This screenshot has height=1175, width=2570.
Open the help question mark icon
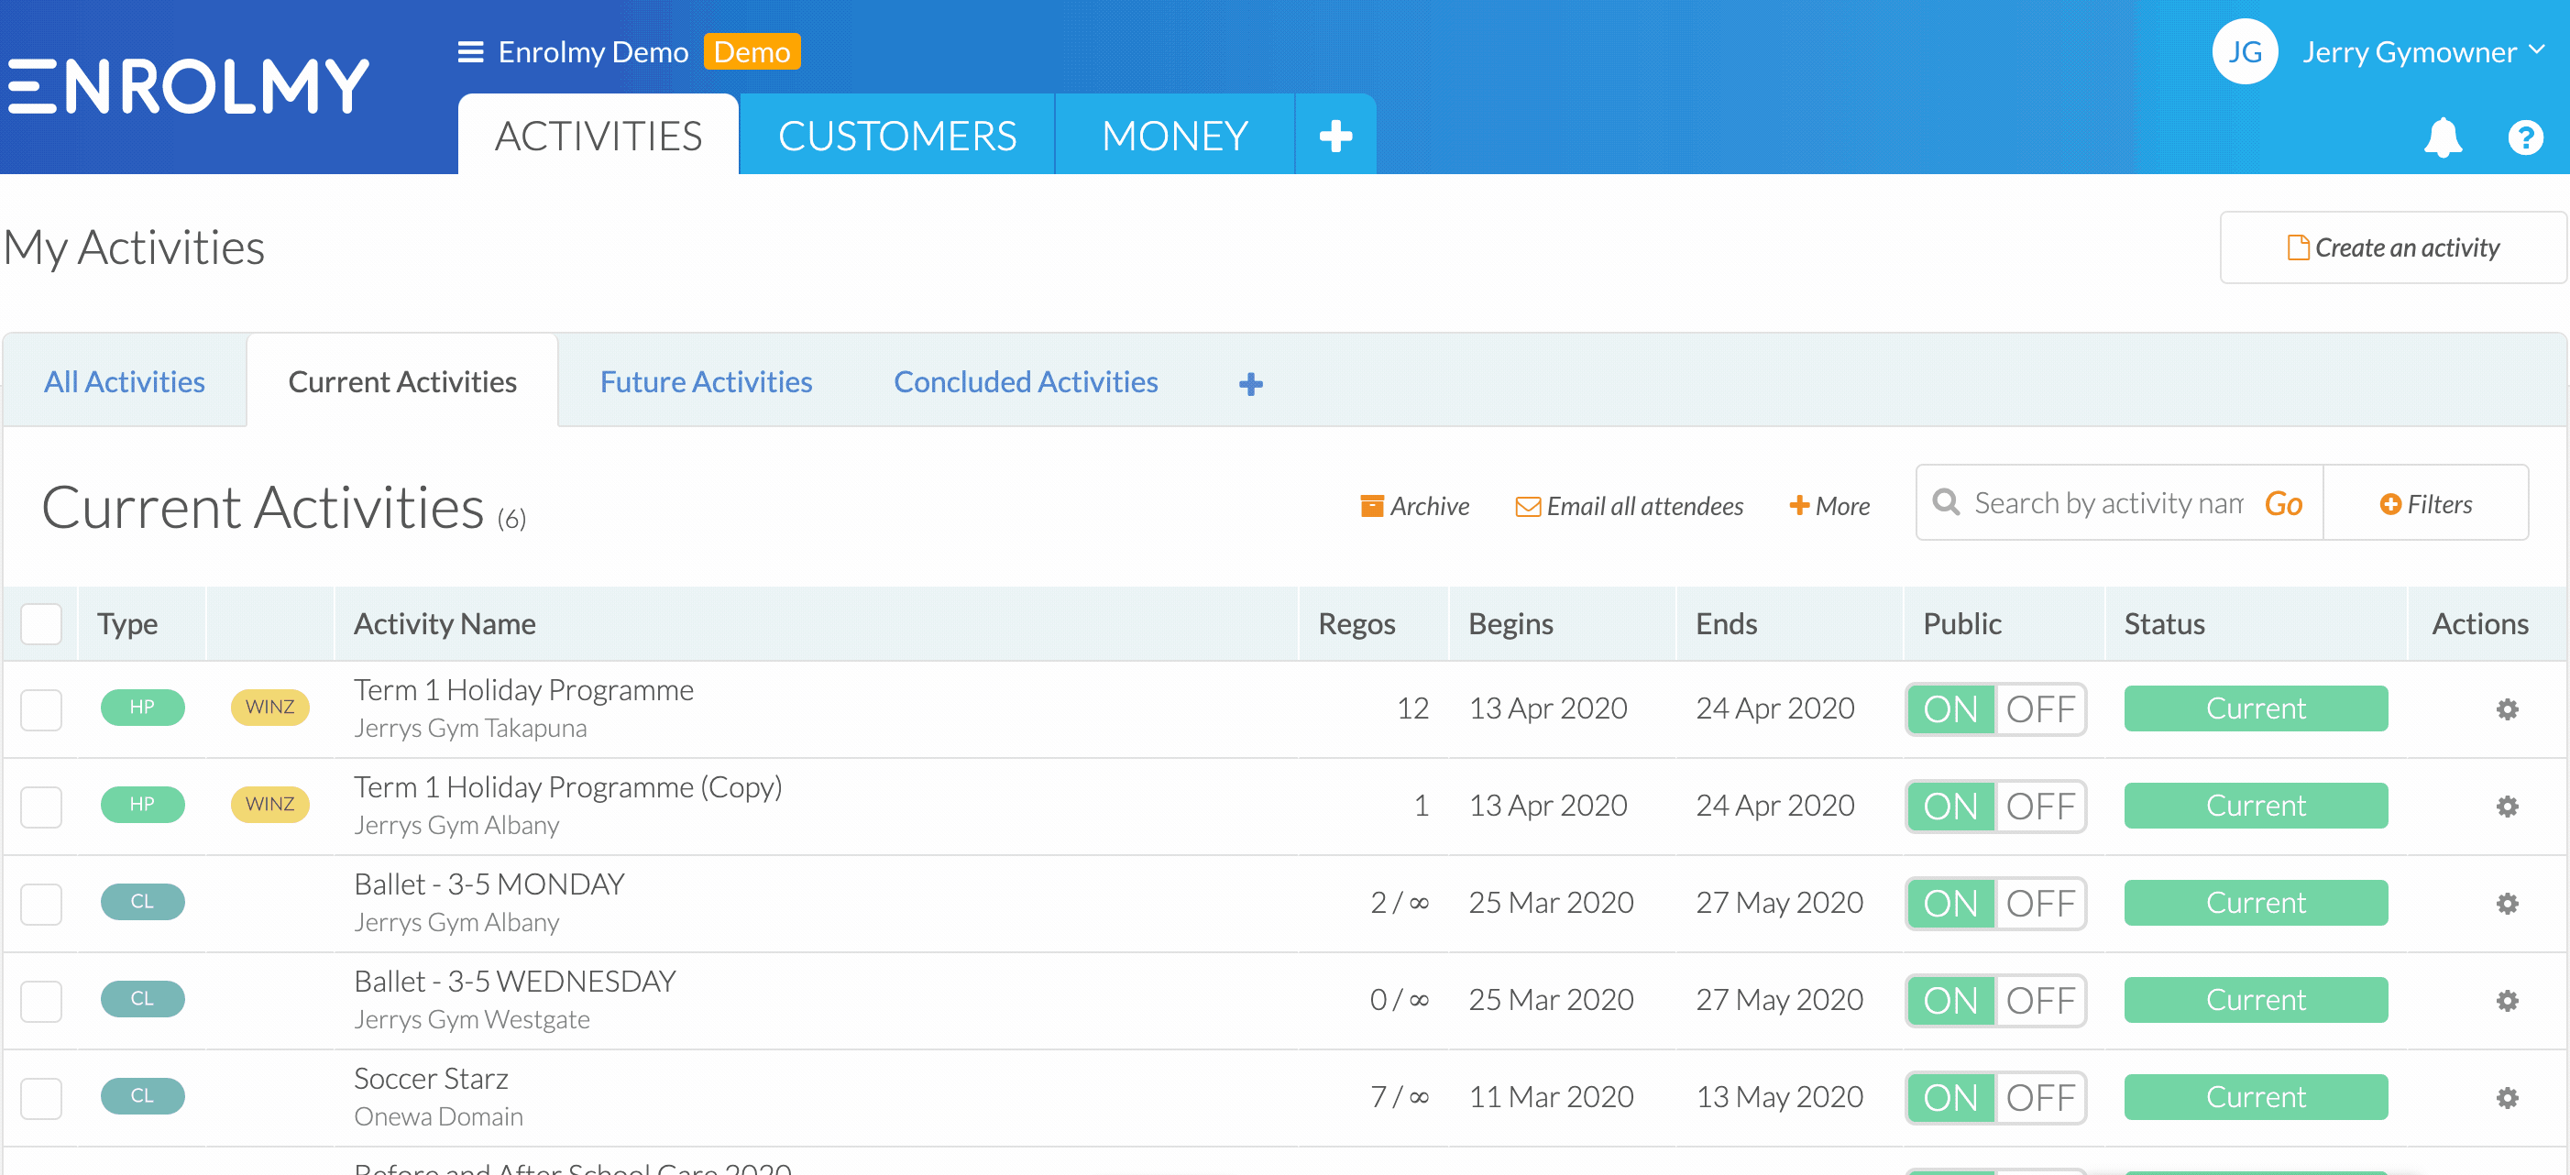pyautogui.click(x=2525, y=137)
